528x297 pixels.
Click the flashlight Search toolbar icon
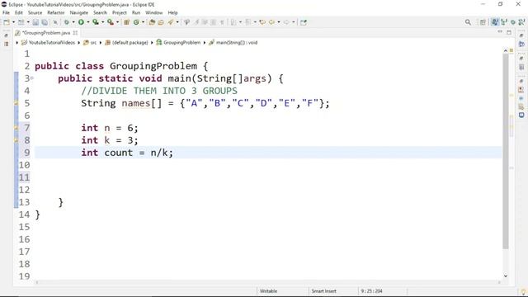tap(171, 22)
